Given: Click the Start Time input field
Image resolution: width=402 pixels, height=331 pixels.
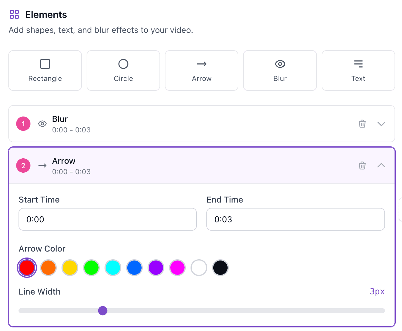Looking at the screenshot, I should click(x=108, y=219).
